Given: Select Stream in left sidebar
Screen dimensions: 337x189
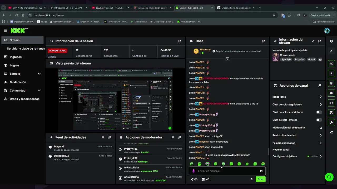Looking at the screenshot, I should click(x=22, y=40).
